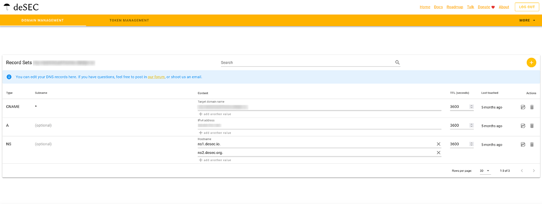The width and height of the screenshot is (542, 204).
Task: Delete the CNAME record set
Action: (532, 107)
